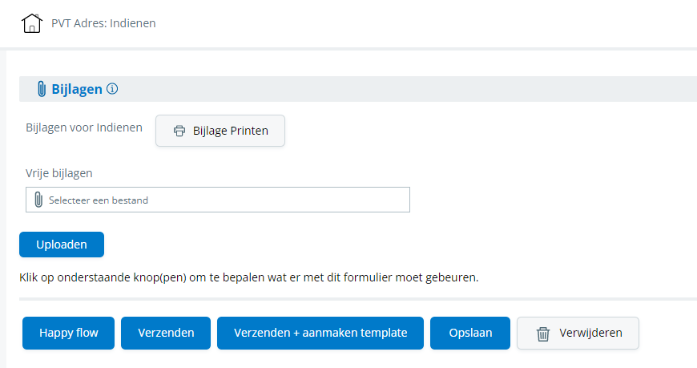The height and width of the screenshot is (368, 697).
Task: Click the Bijlage Printen button label
Action: pyautogui.click(x=230, y=131)
